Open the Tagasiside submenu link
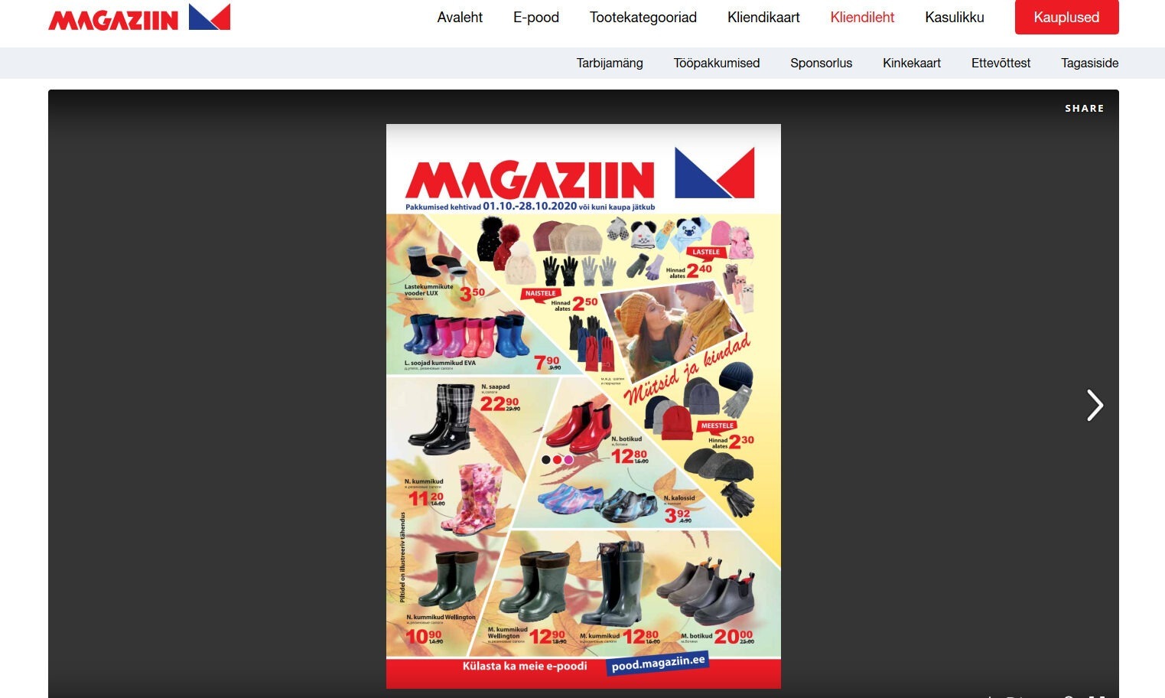Viewport: 1165px width, 698px height. click(x=1089, y=63)
